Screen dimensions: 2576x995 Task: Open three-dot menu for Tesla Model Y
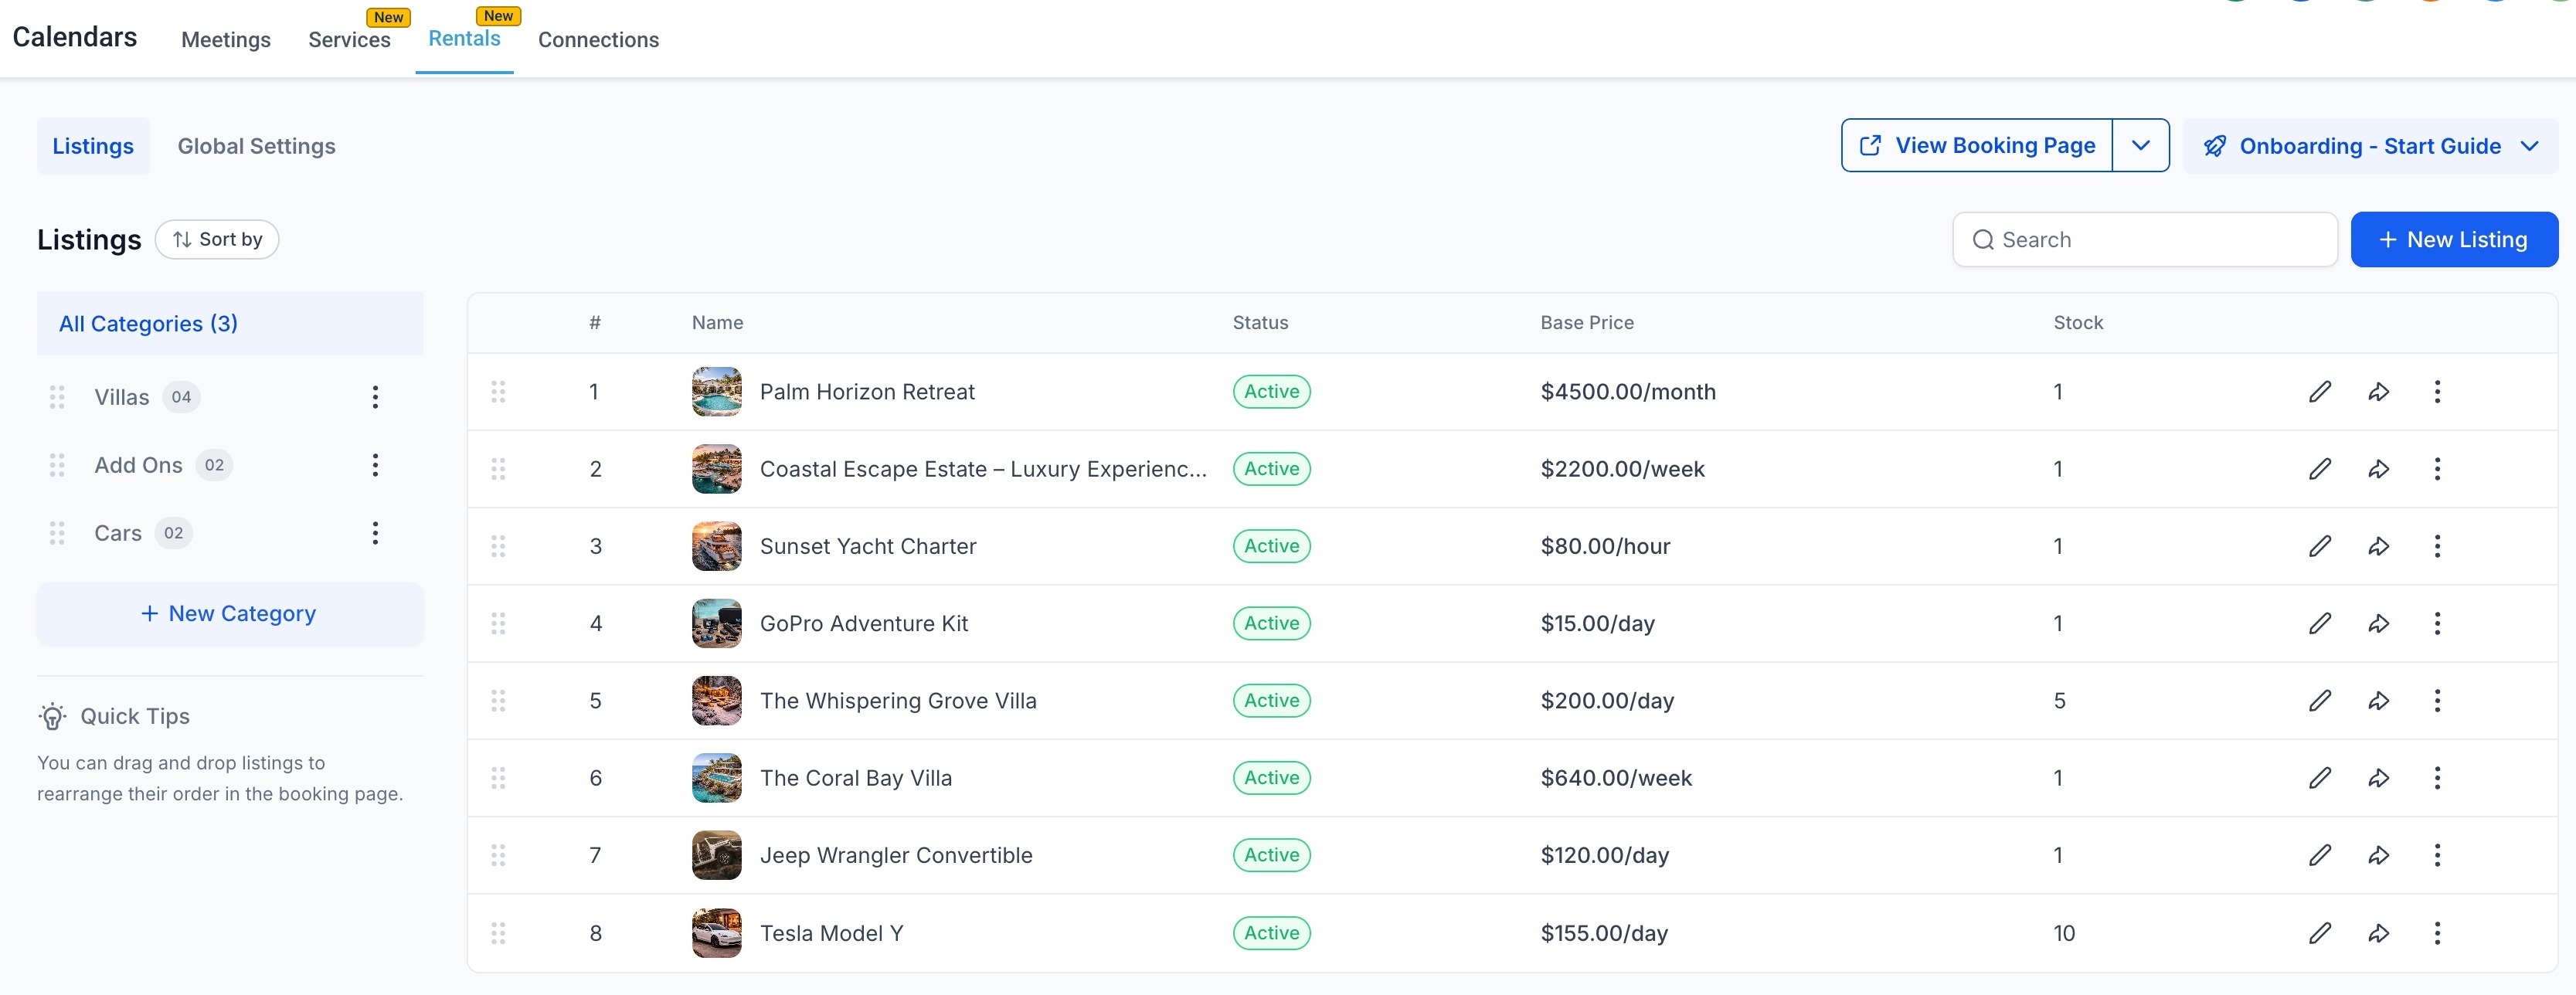pyautogui.click(x=2436, y=933)
